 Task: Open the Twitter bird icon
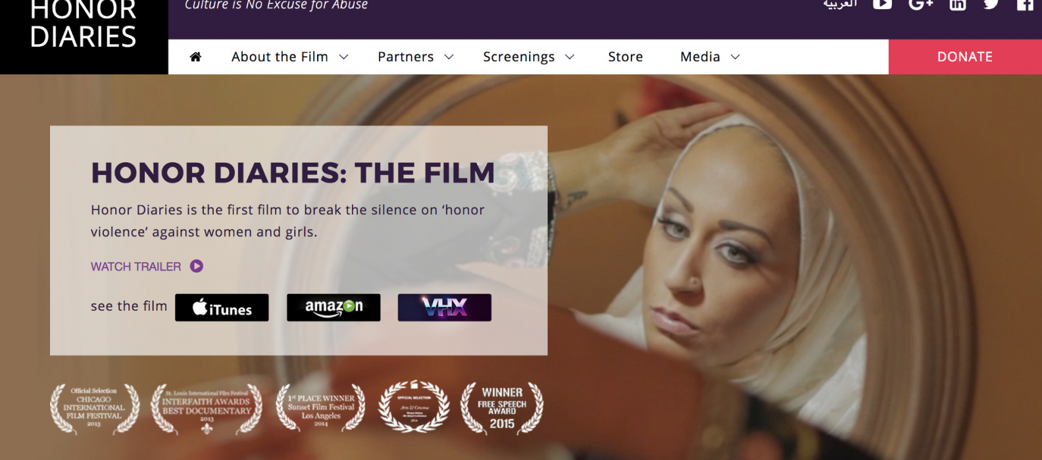tap(991, 4)
